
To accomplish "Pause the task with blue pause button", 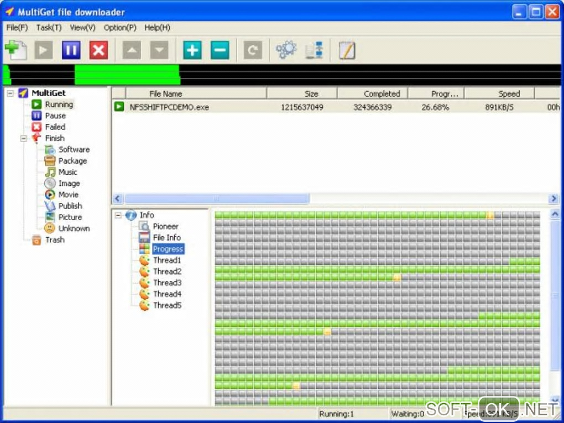I will point(71,50).
